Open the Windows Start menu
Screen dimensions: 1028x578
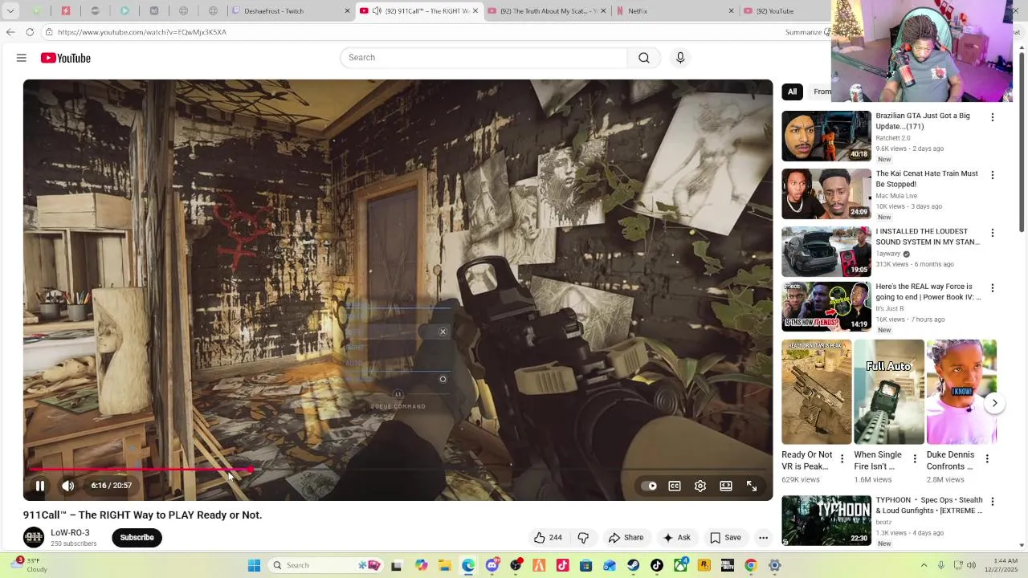click(x=254, y=566)
